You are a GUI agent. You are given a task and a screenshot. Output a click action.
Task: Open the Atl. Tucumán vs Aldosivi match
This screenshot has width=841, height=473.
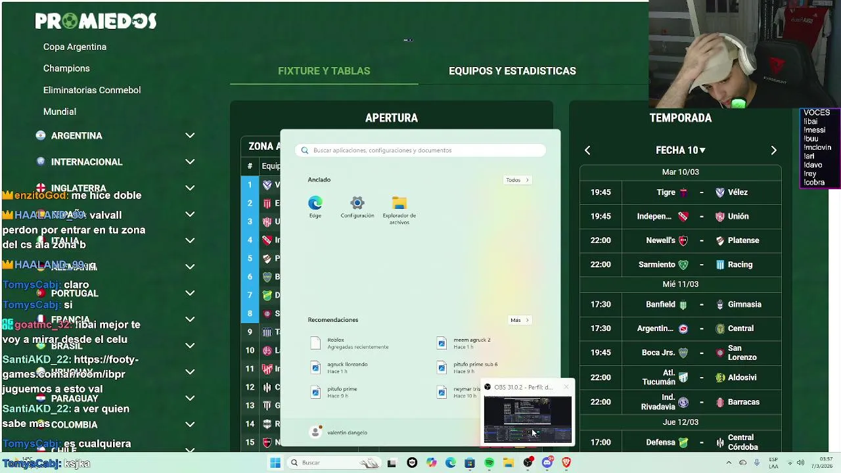click(681, 378)
